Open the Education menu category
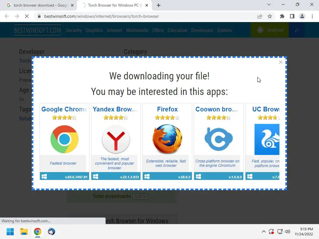Viewport: 319px width, 239px height. point(177,30)
